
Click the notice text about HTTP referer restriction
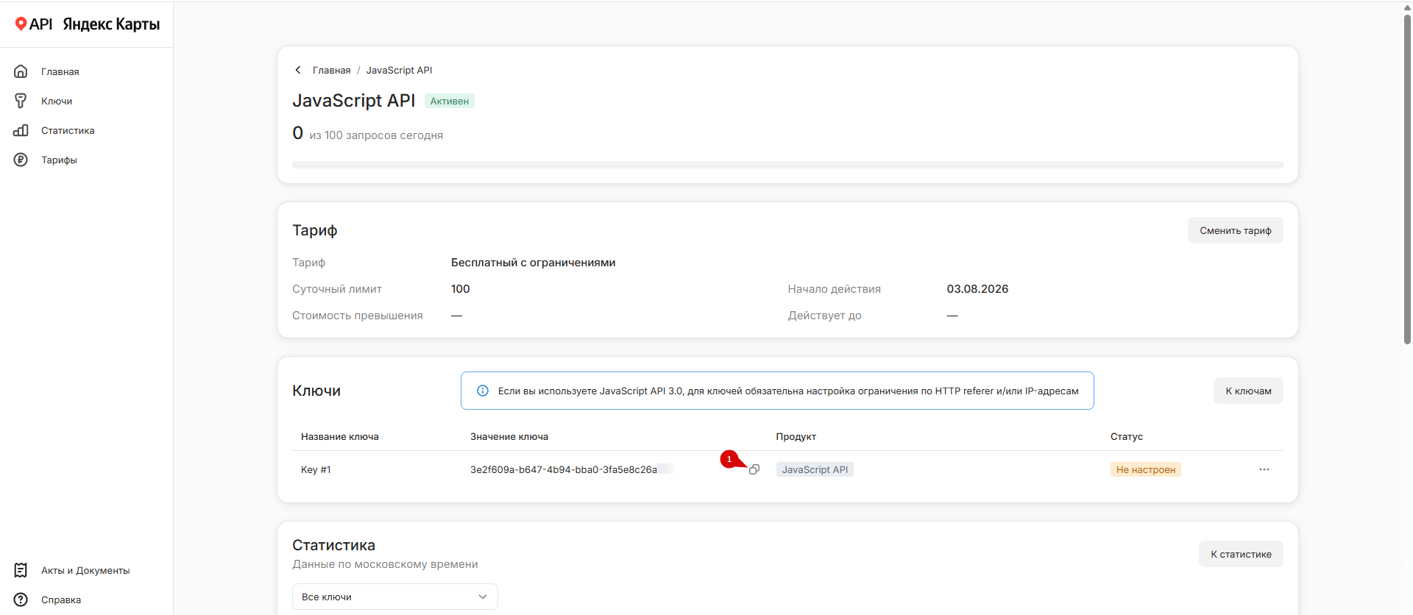788,391
